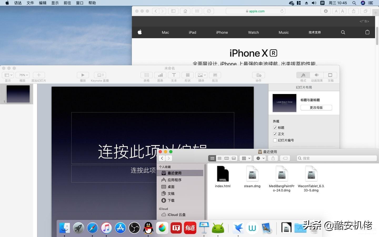The image size is (379, 237).
Task: Switch Finder to column view
Action: tap(227, 158)
